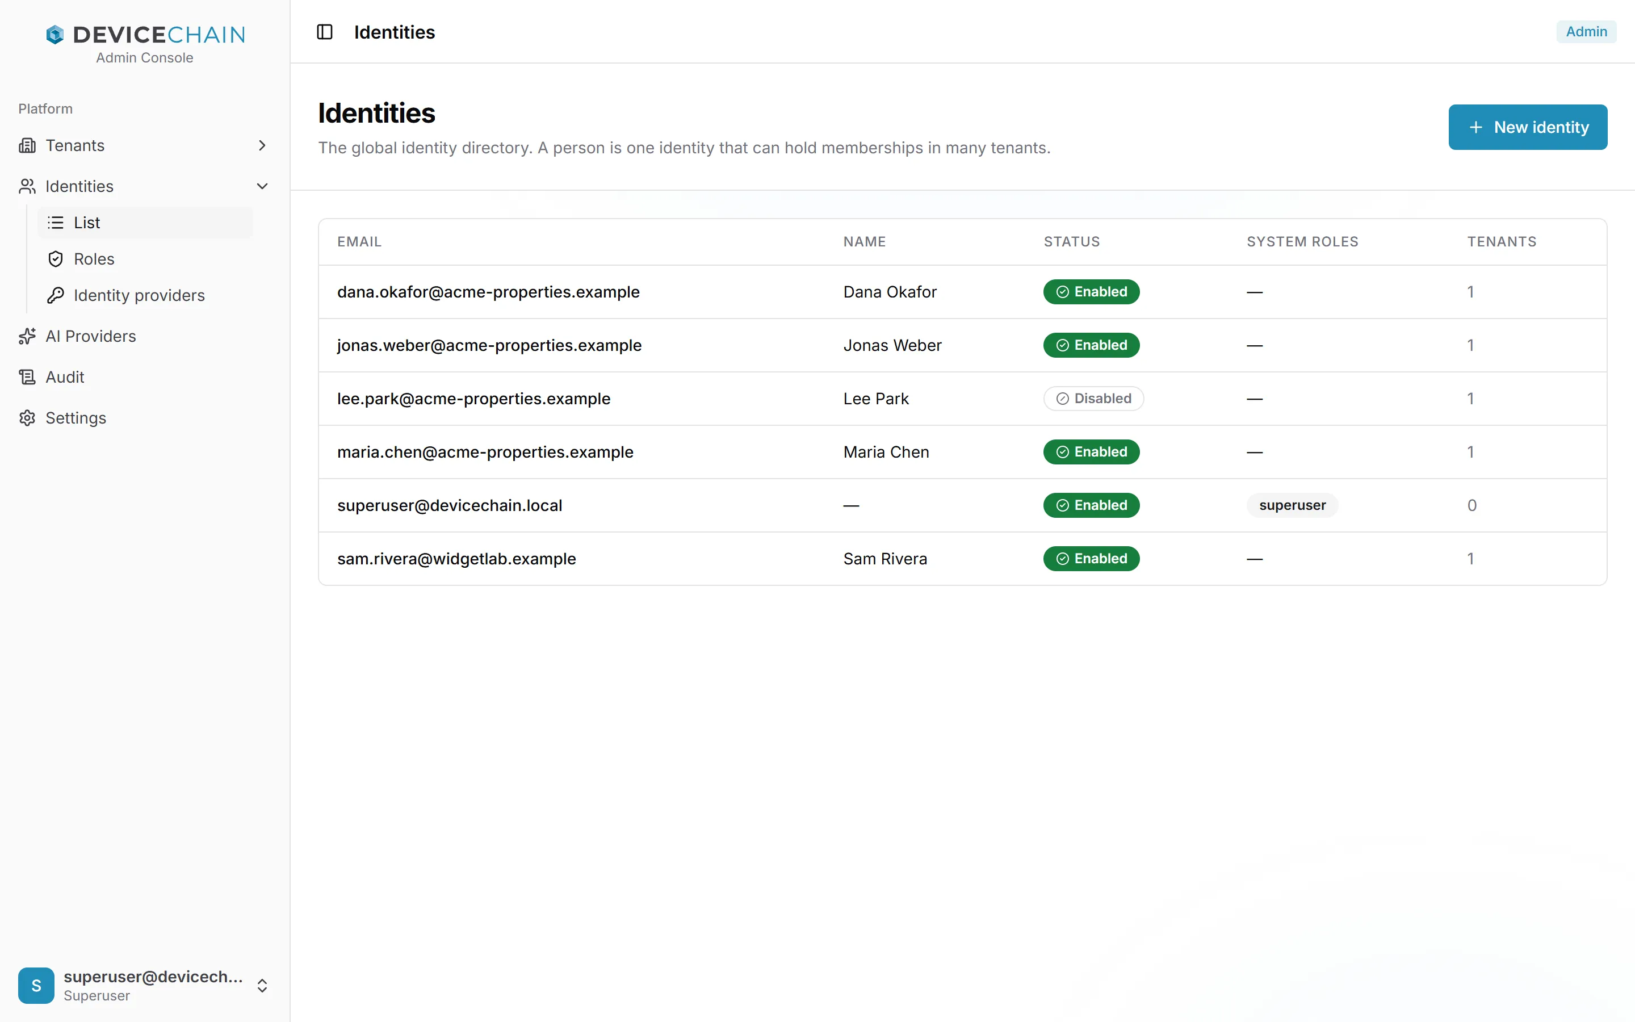The height and width of the screenshot is (1022, 1635).
Task: Click the Maria Chen name cell
Action: click(x=886, y=452)
